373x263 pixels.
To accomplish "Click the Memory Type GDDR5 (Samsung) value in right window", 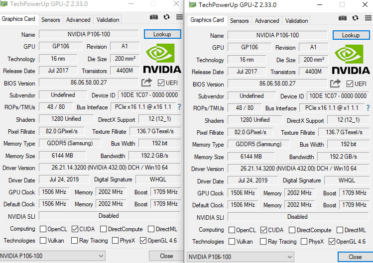I will coord(258,144).
